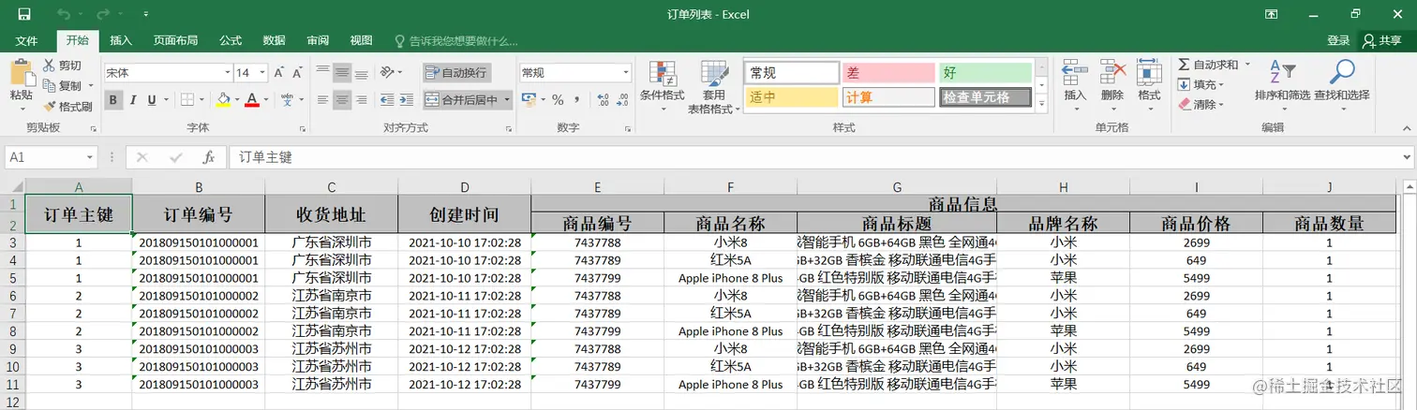The image size is (1417, 410).
Task: Decrease font size with smaller A icon
Action: tap(296, 72)
